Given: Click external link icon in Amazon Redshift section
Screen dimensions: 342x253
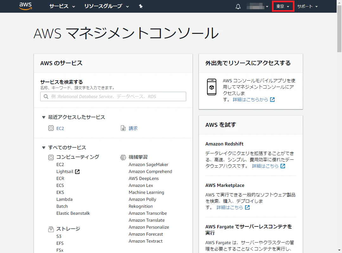Looking at the screenshot, I should [283, 166].
